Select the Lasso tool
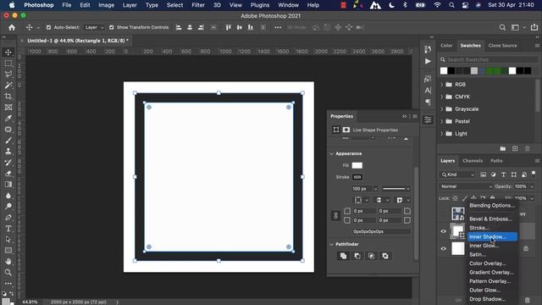This screenshot has height=305, width=542. (8, 74)
